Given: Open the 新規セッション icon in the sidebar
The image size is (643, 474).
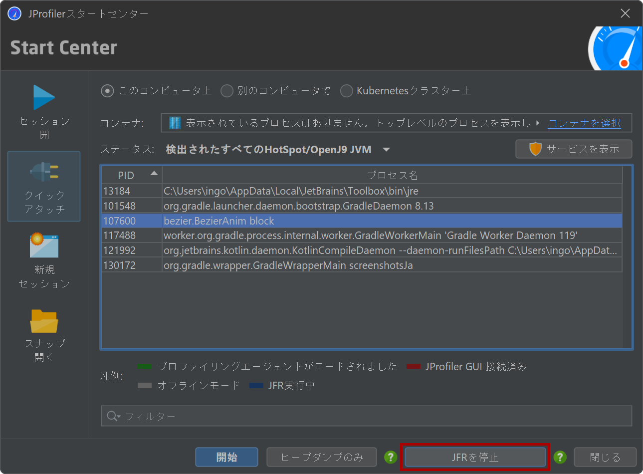Looking at the screenshot, I should pyautogui.click(x=44, y=245).
